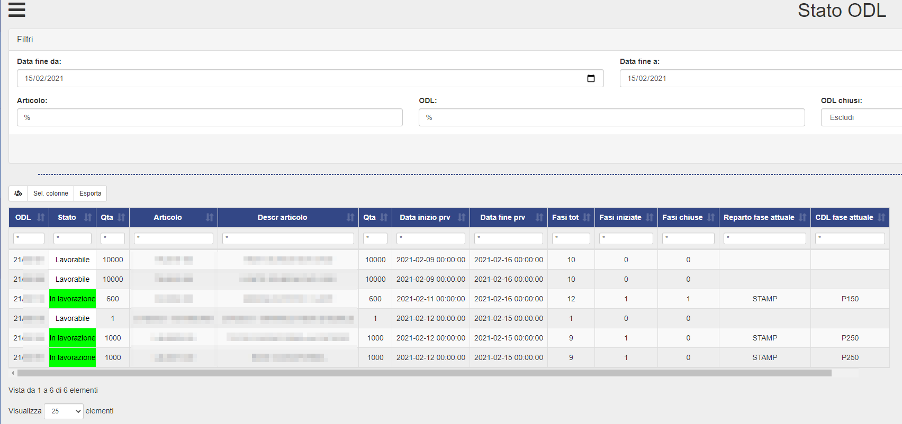The height and width of the screenshot is (424, 902).
Task: Click the P150 CDL cell
Action: click(850, 299)
